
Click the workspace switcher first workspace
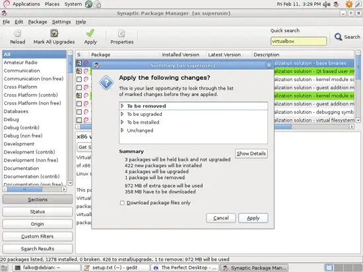point(329,268)
